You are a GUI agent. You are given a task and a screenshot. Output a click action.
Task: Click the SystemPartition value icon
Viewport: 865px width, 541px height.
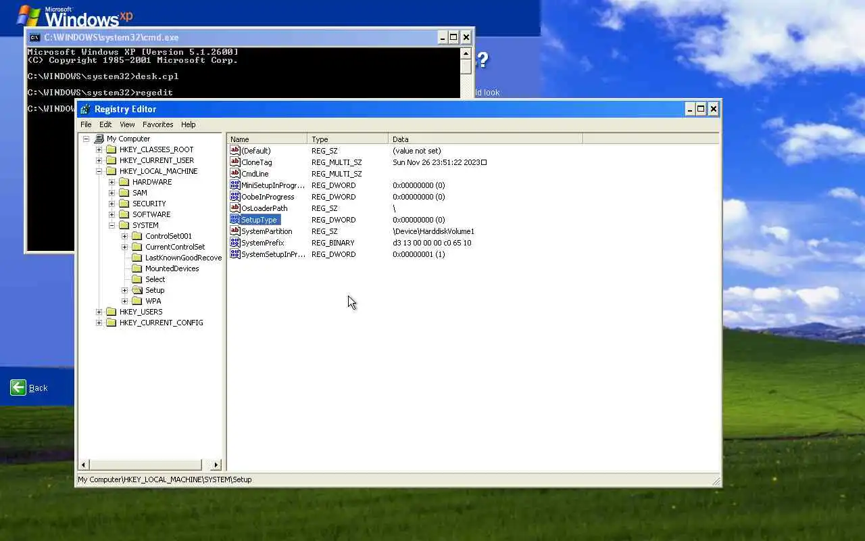[235, 231]
